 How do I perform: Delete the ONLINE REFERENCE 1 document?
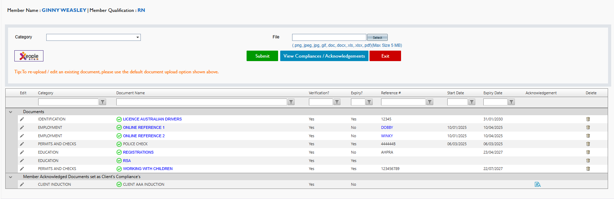tap(588, 127)
